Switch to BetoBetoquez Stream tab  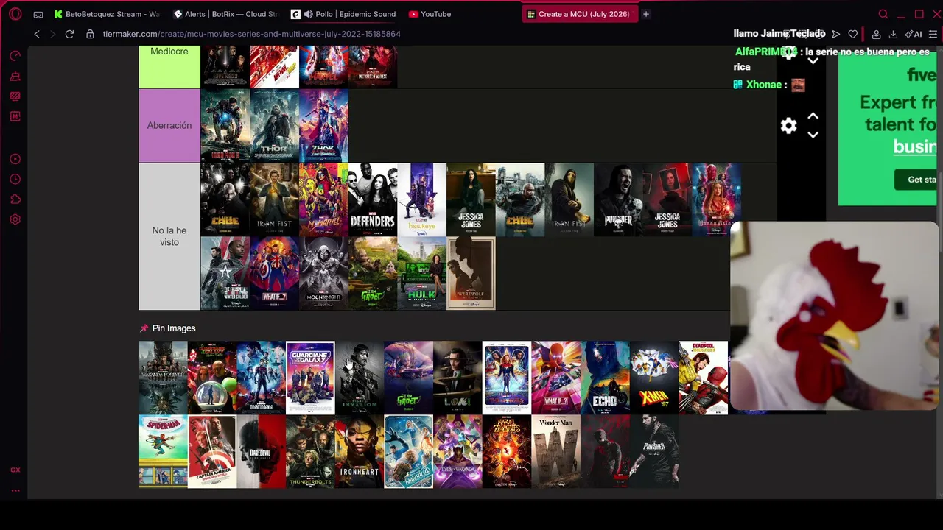point(108,14)
